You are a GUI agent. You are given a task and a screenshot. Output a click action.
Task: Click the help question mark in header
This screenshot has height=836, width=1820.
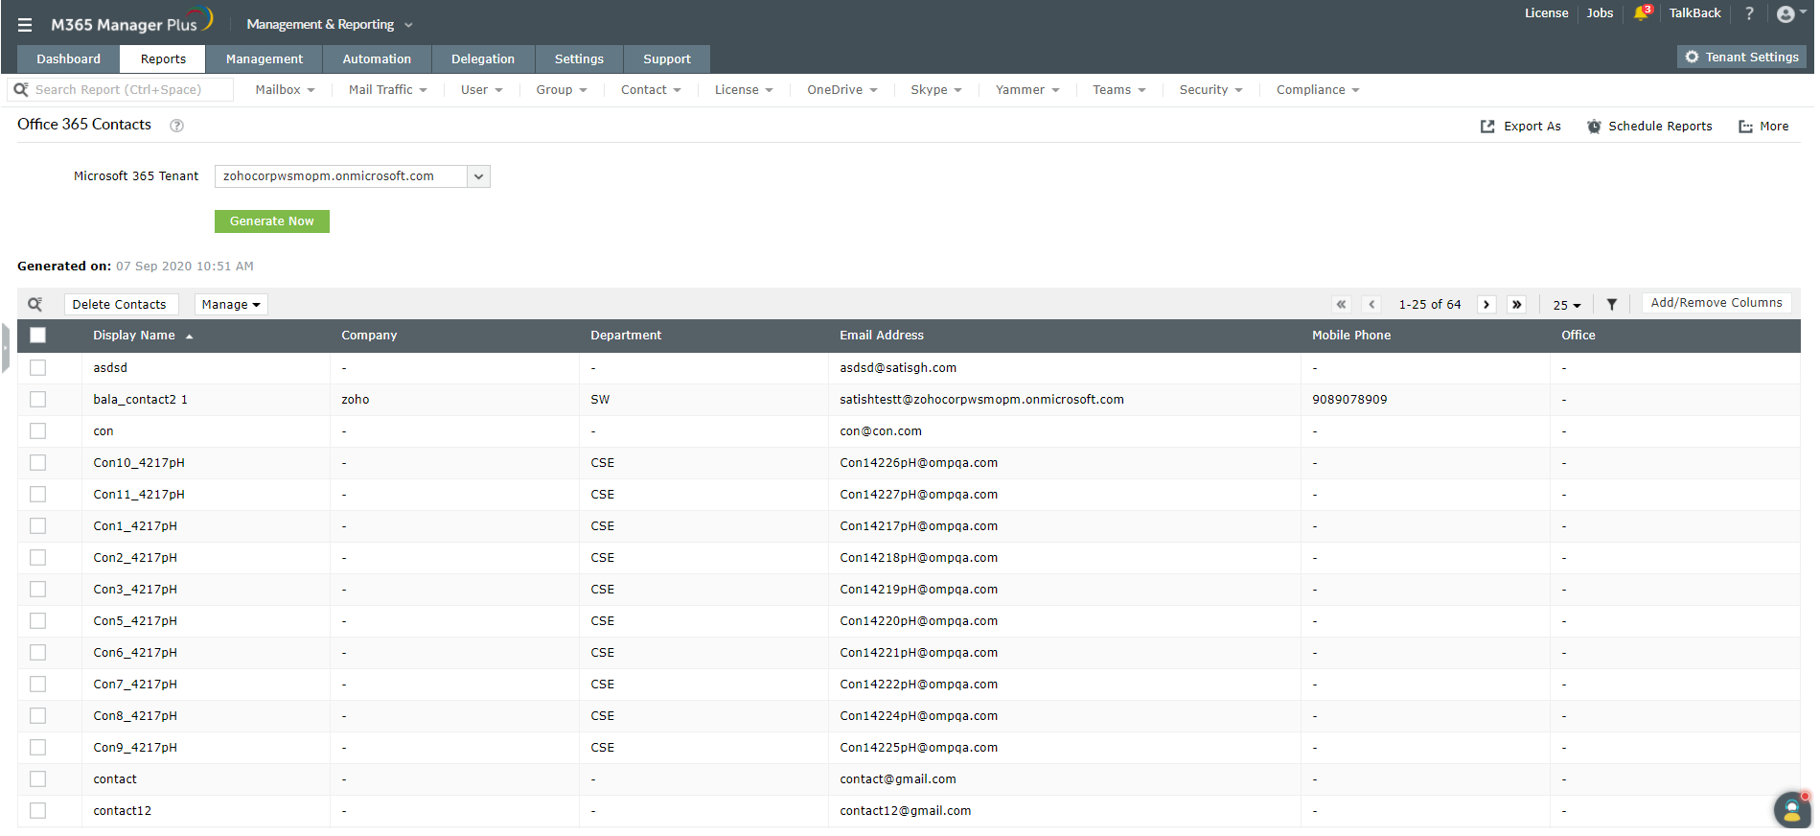1749,13
